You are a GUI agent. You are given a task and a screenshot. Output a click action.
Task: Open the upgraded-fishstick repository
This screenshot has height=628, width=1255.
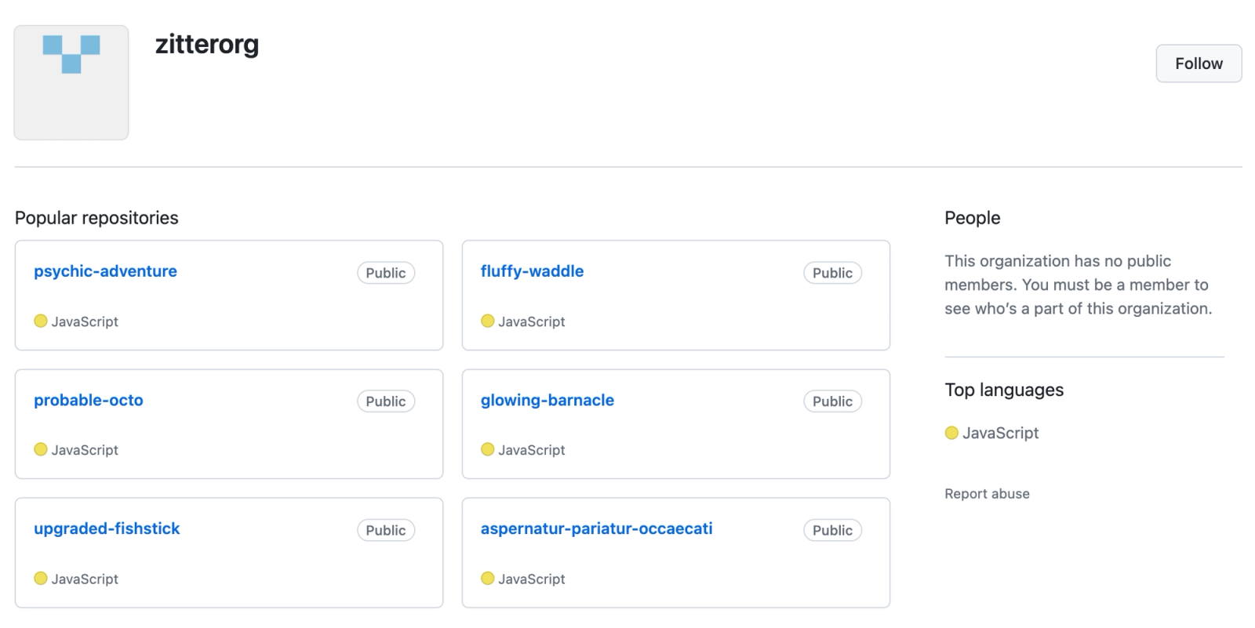pos(107,528)
